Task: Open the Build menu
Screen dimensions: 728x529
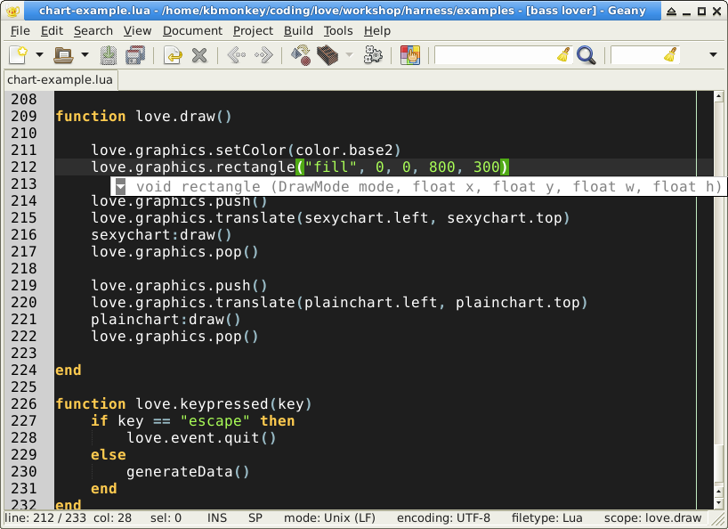Action: tap(298, 30)
